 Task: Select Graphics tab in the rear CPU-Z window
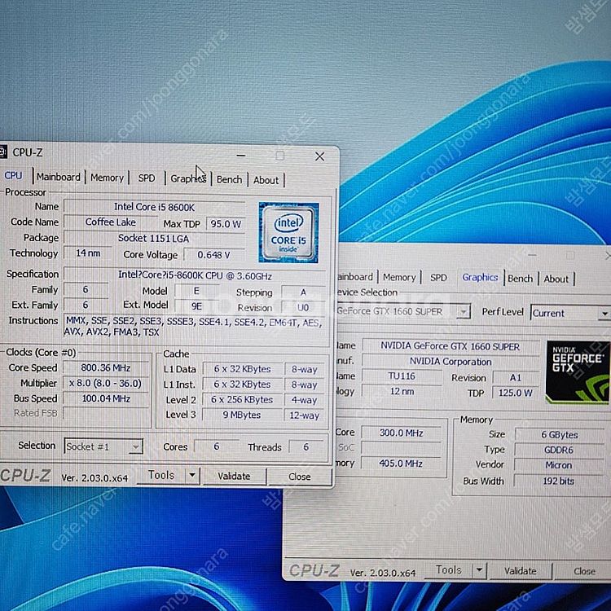click(x=480, y=278)
